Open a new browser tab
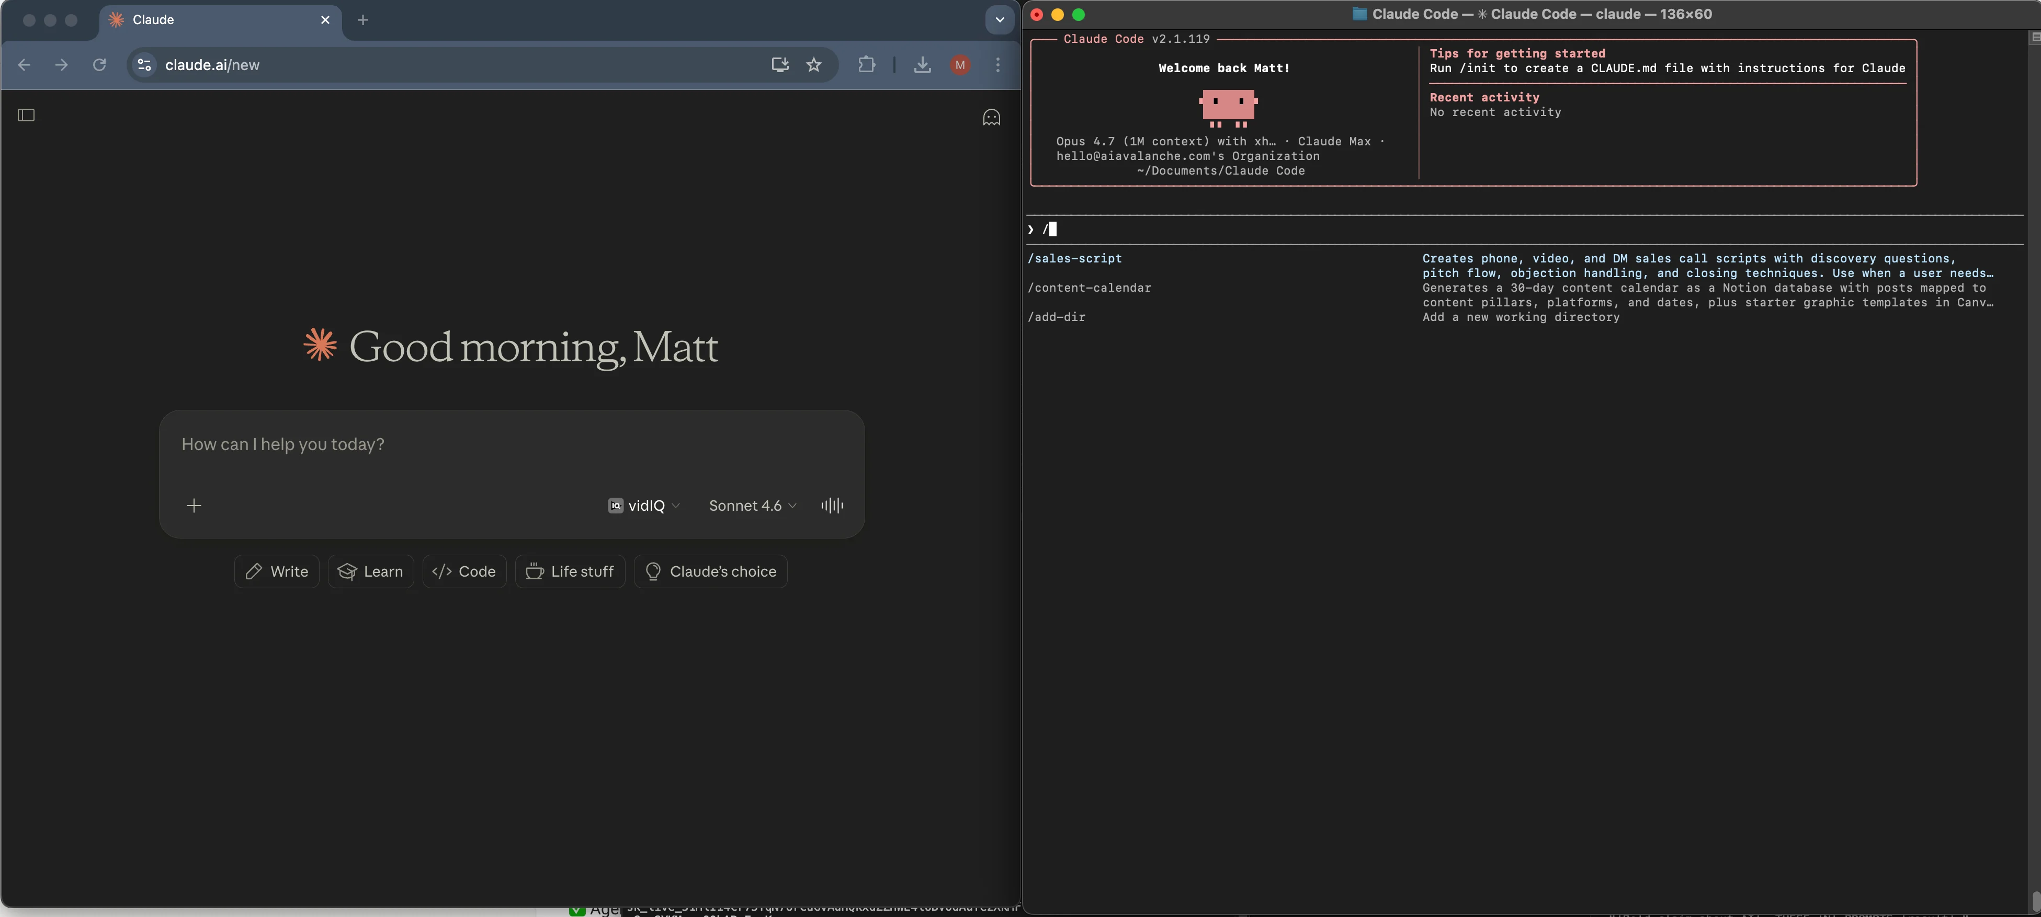This screenshot has height=917, width=2041. 363,20
